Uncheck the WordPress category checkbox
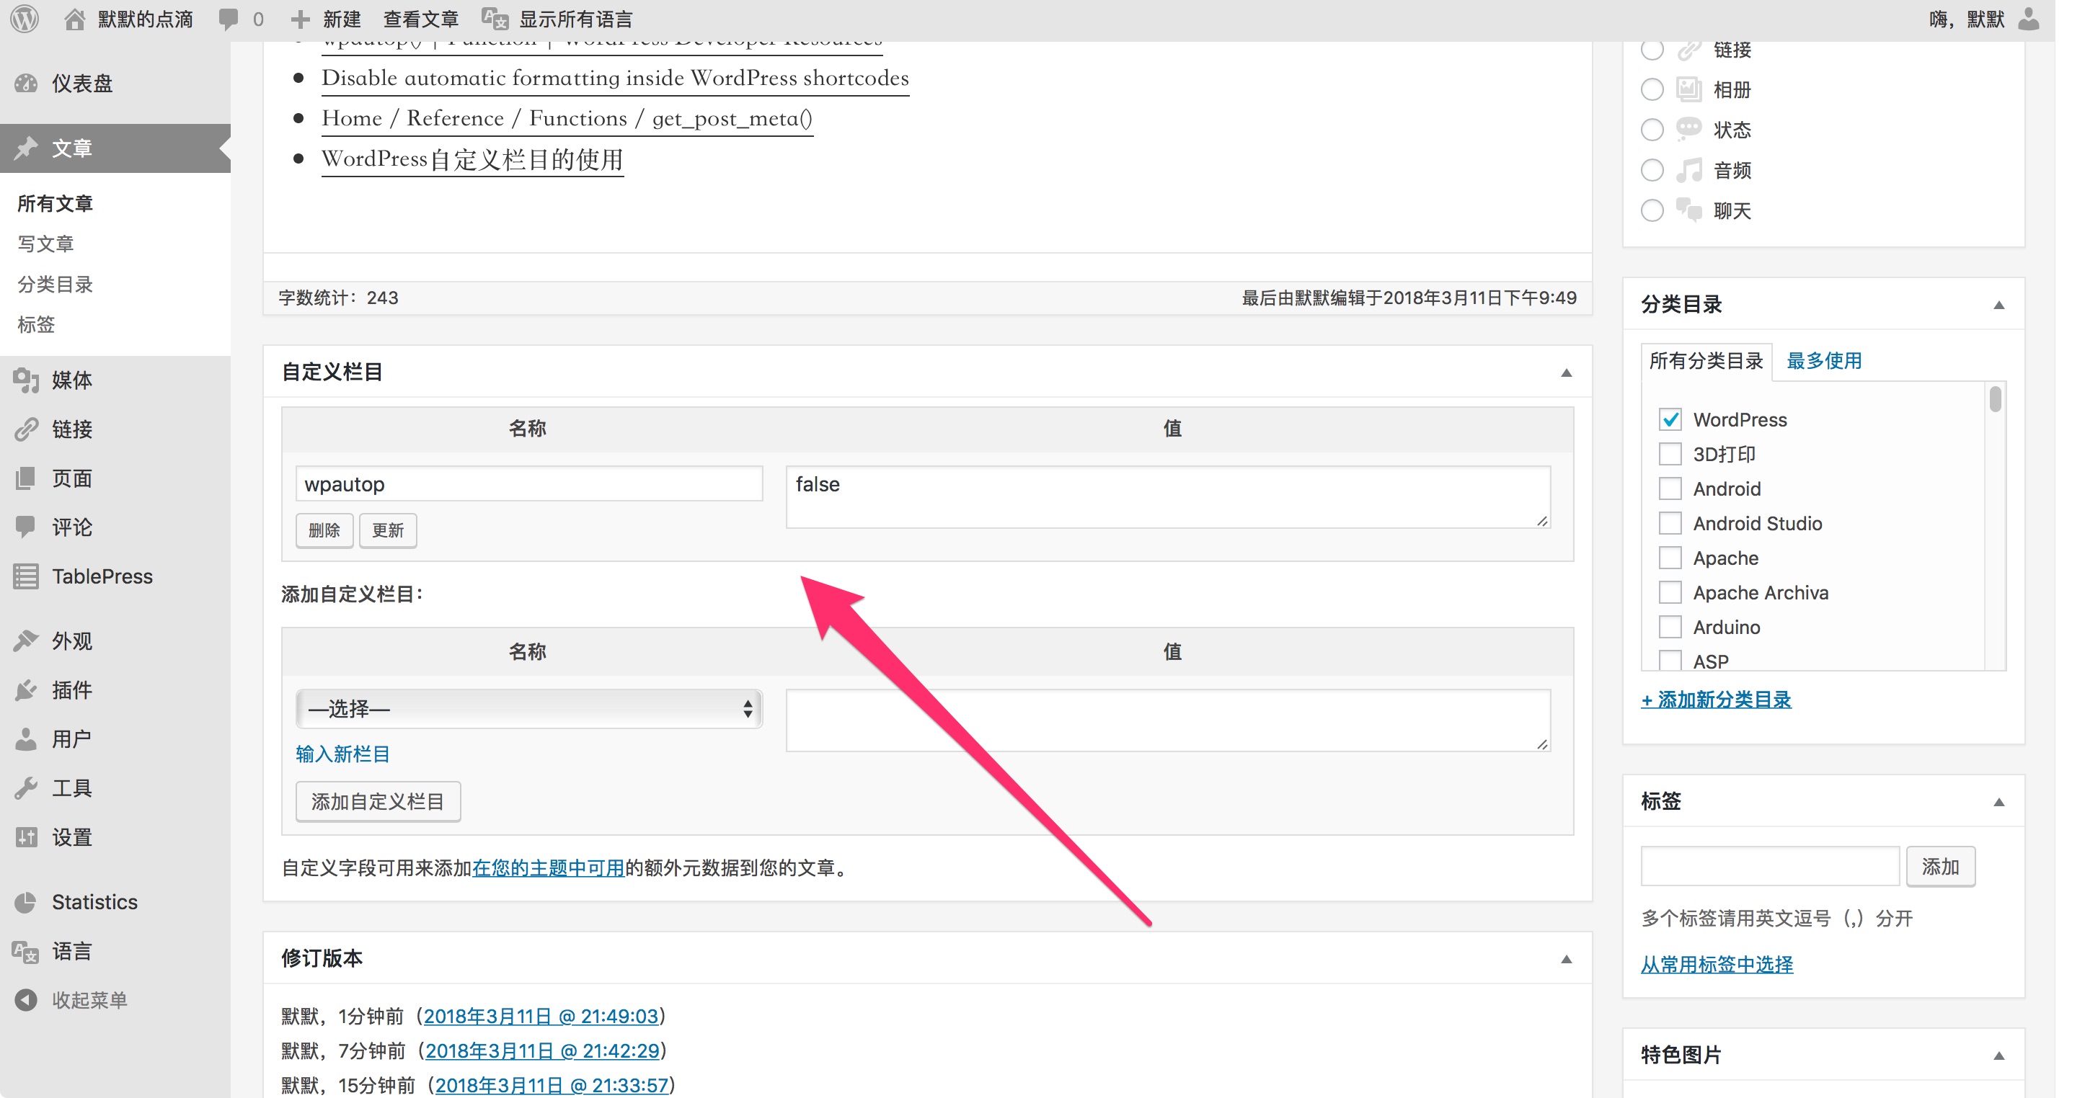Screen dimensions: 2085x1098 pyautogui.click(x=1670, y=419)
